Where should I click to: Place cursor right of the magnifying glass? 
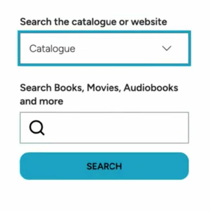116,128
